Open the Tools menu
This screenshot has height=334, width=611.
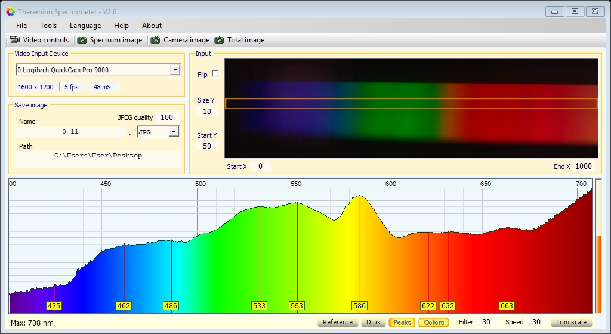(48, 26)
